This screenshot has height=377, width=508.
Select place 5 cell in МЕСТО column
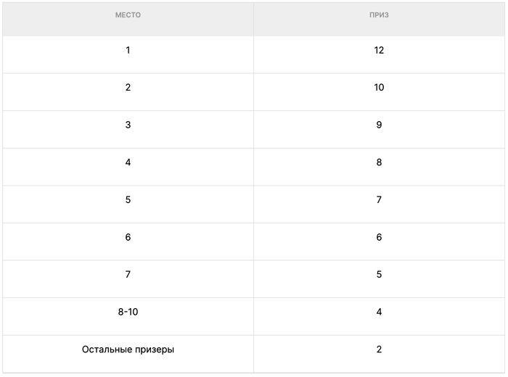[128, 200]
